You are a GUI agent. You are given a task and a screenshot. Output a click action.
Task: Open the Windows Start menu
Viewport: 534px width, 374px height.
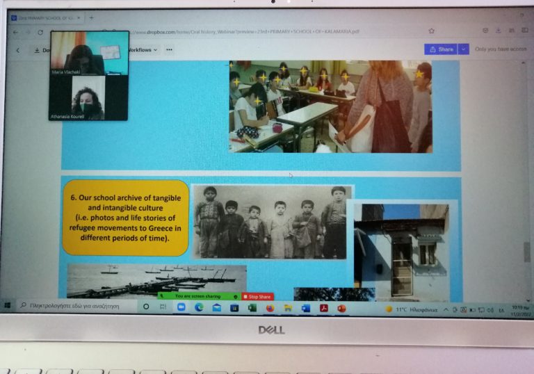point(8,306)
